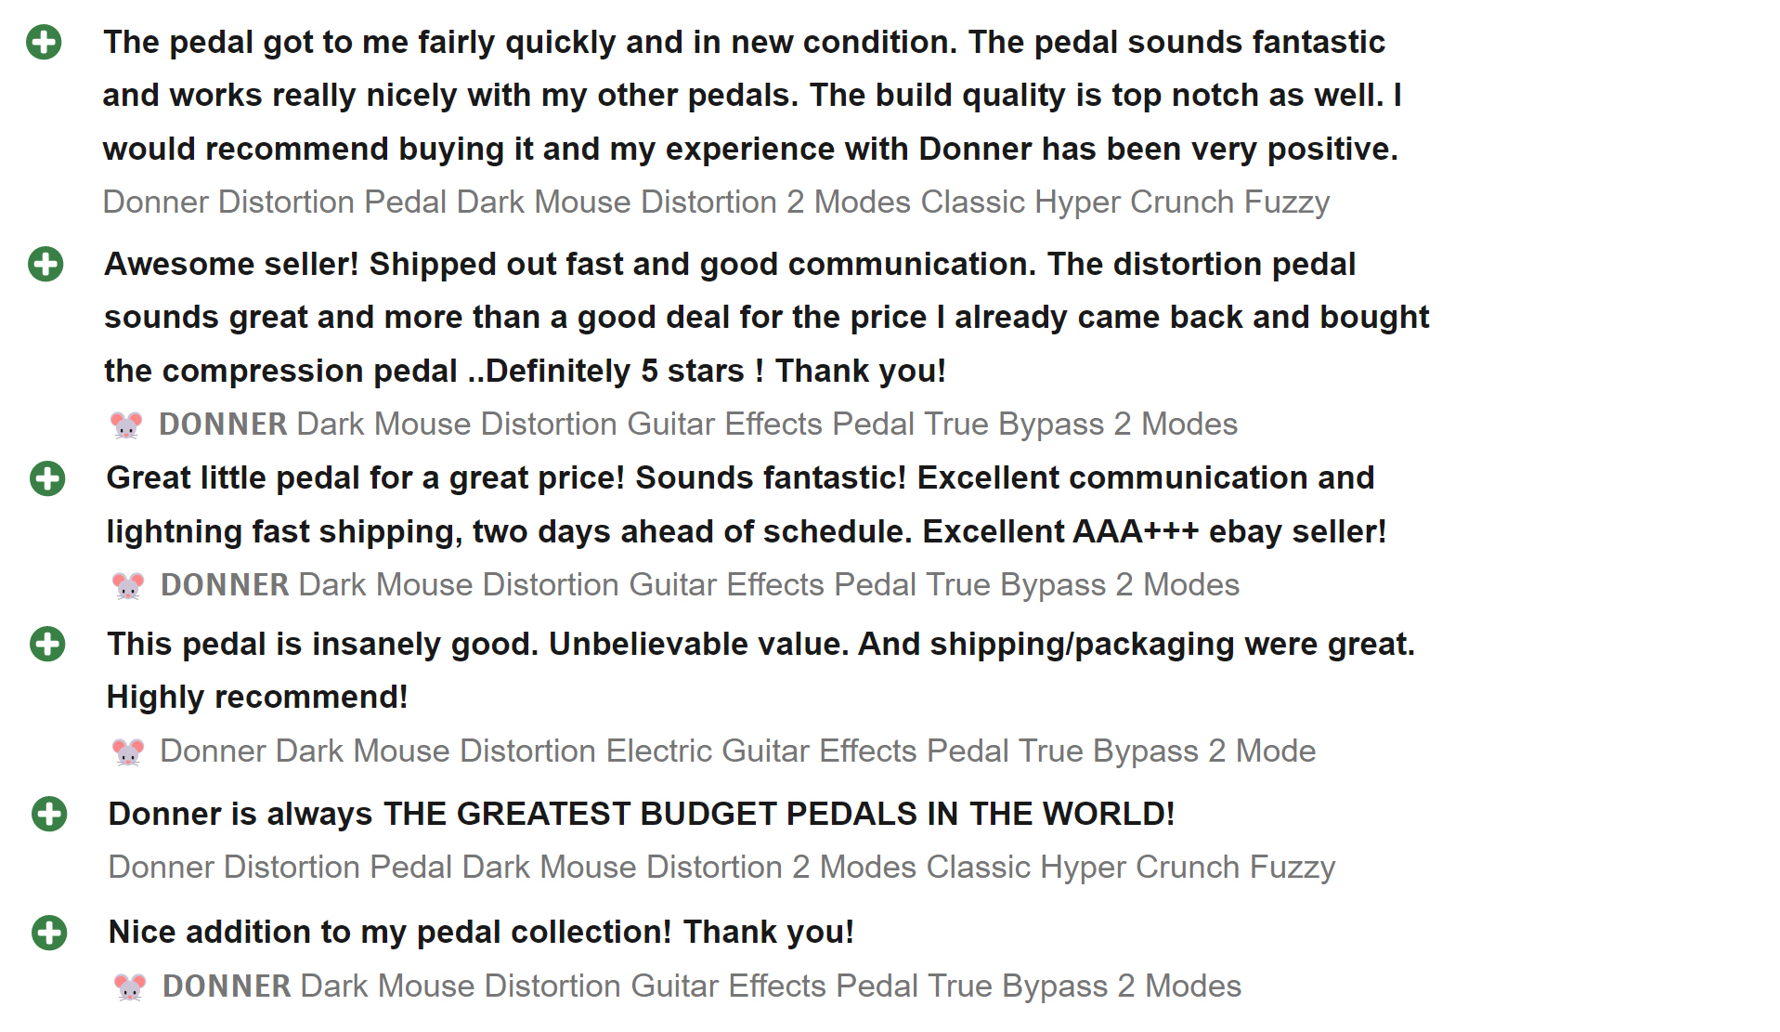
Task: Click green plus icon beside "This pedal is insanely good" review
Action: (x=47, y=644)
